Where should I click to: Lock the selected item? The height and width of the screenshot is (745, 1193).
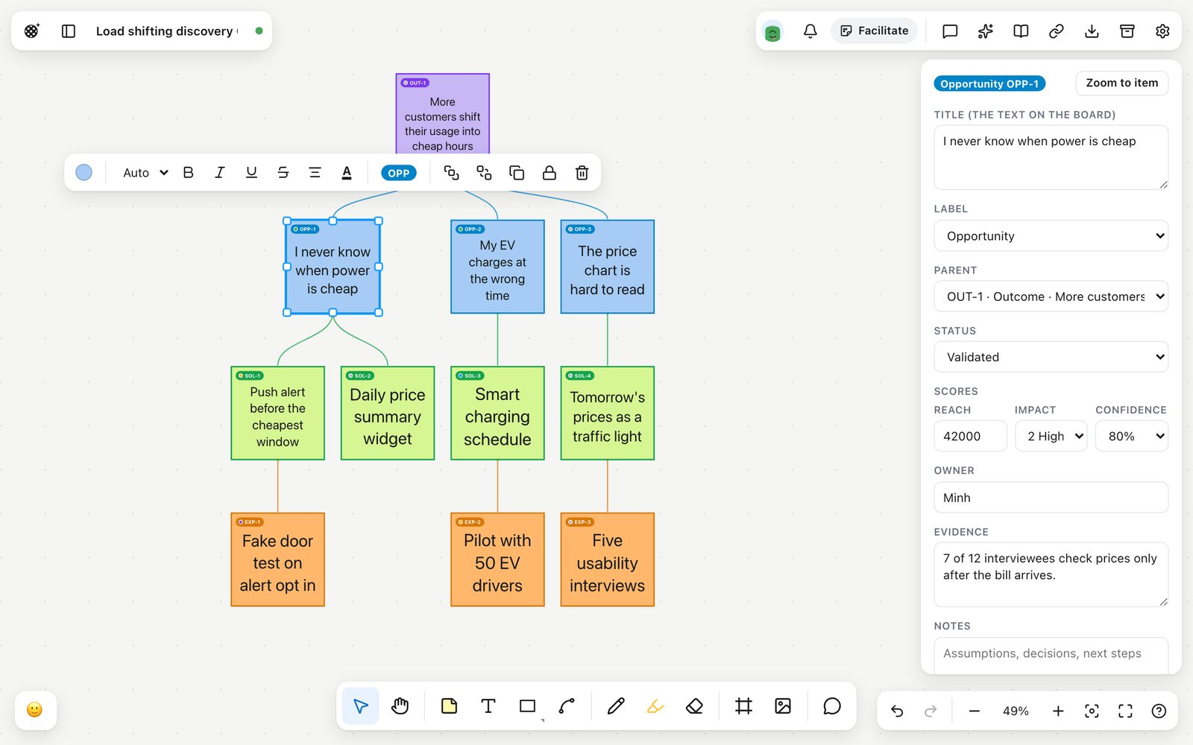550,173
